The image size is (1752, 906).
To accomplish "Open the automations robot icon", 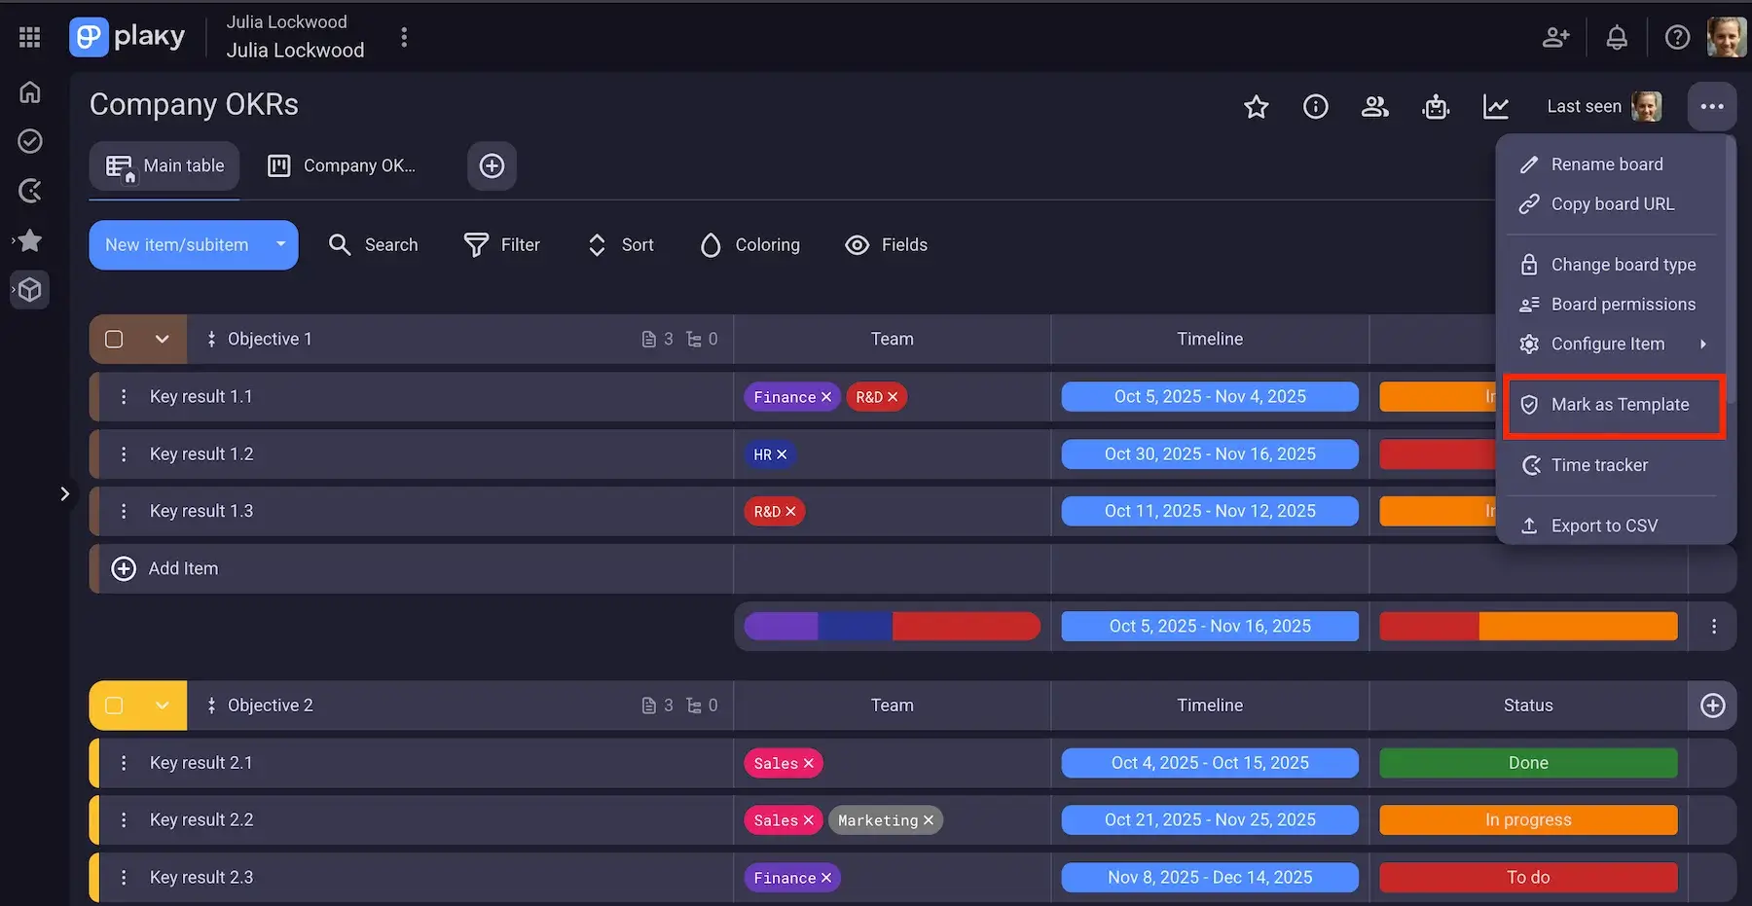I will tap(1436, 107).
